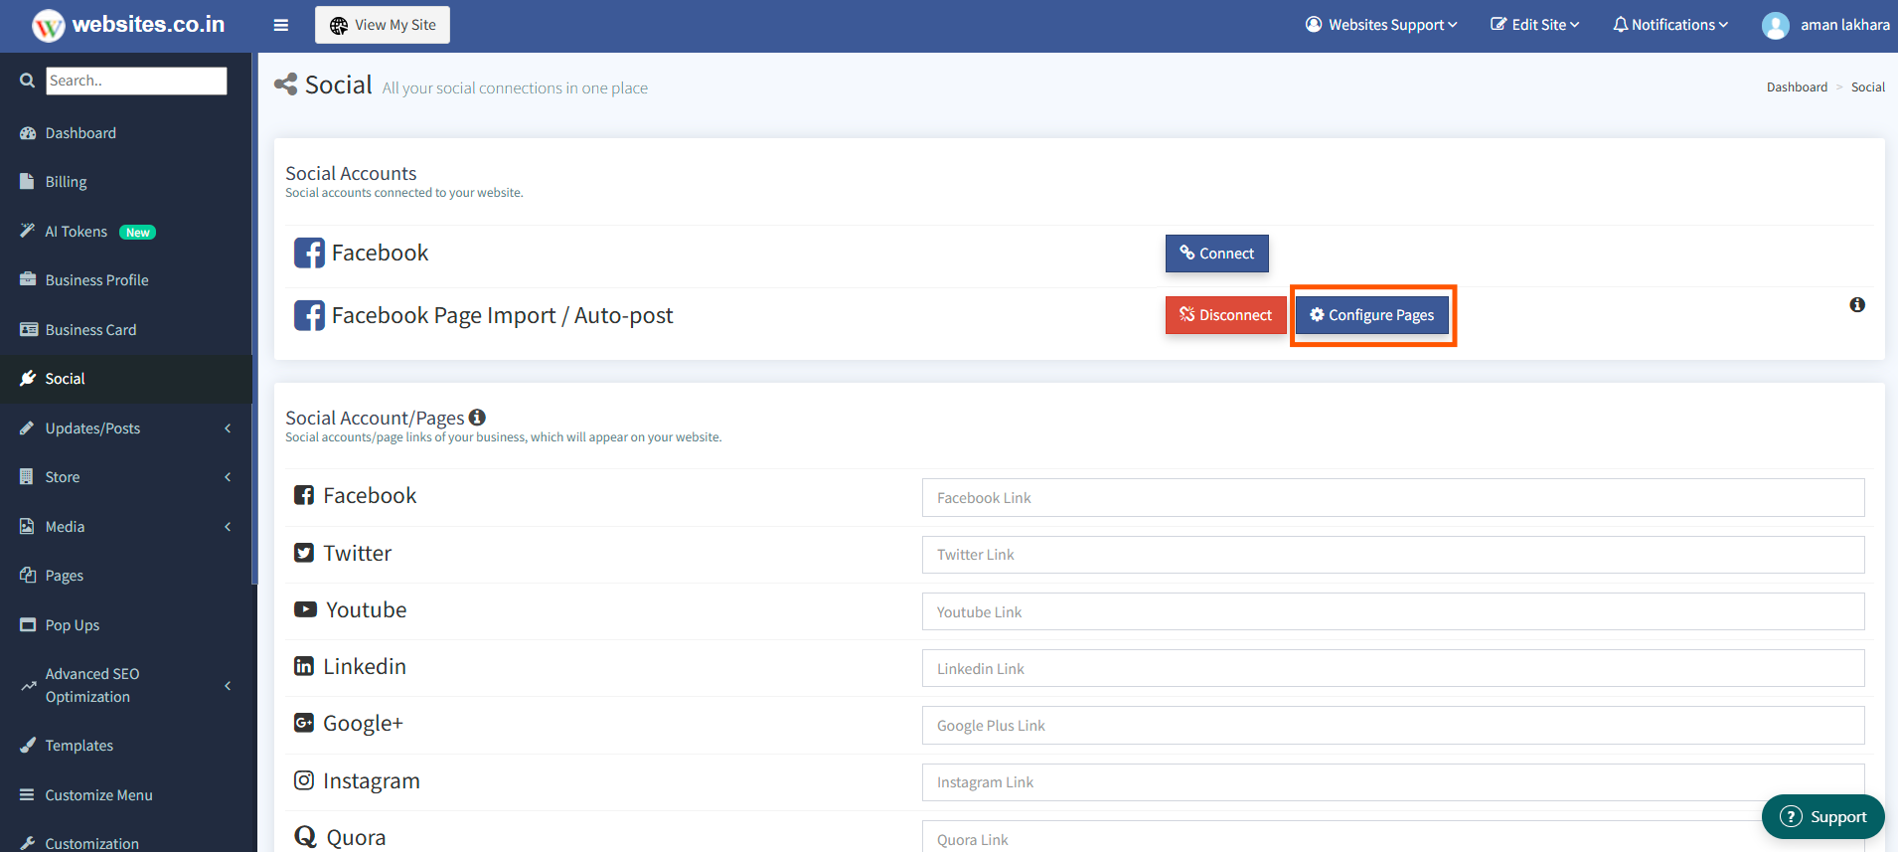Screen dimensions: 1898x852
Task: Expand the Store submenu arrow
Action: point(228,476)
